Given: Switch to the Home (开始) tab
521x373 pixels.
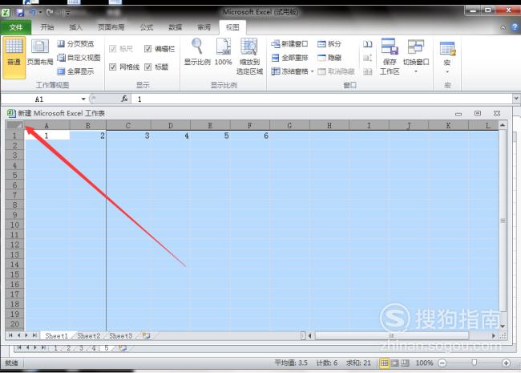Looking at the screenshot, I should click(x=47, y=27).
